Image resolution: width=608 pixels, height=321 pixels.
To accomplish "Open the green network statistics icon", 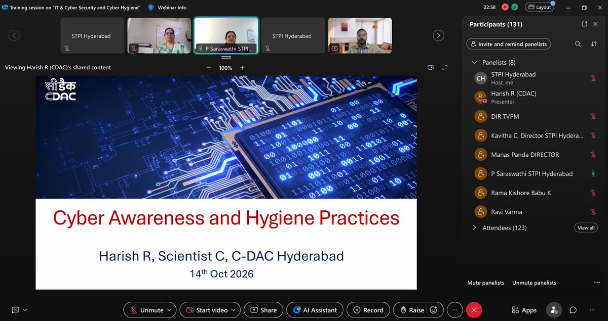I will (515, 7).
